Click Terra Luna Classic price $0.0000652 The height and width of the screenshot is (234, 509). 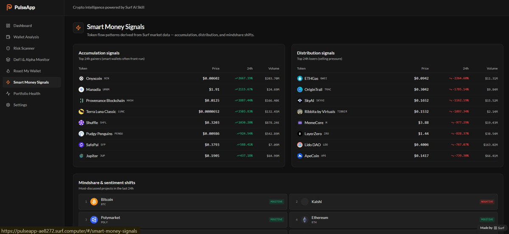[x=209, y=111]
